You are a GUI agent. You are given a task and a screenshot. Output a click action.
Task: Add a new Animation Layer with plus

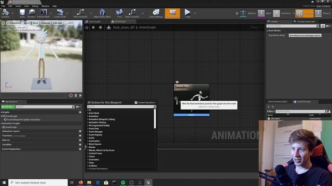(x=80, y=131)
